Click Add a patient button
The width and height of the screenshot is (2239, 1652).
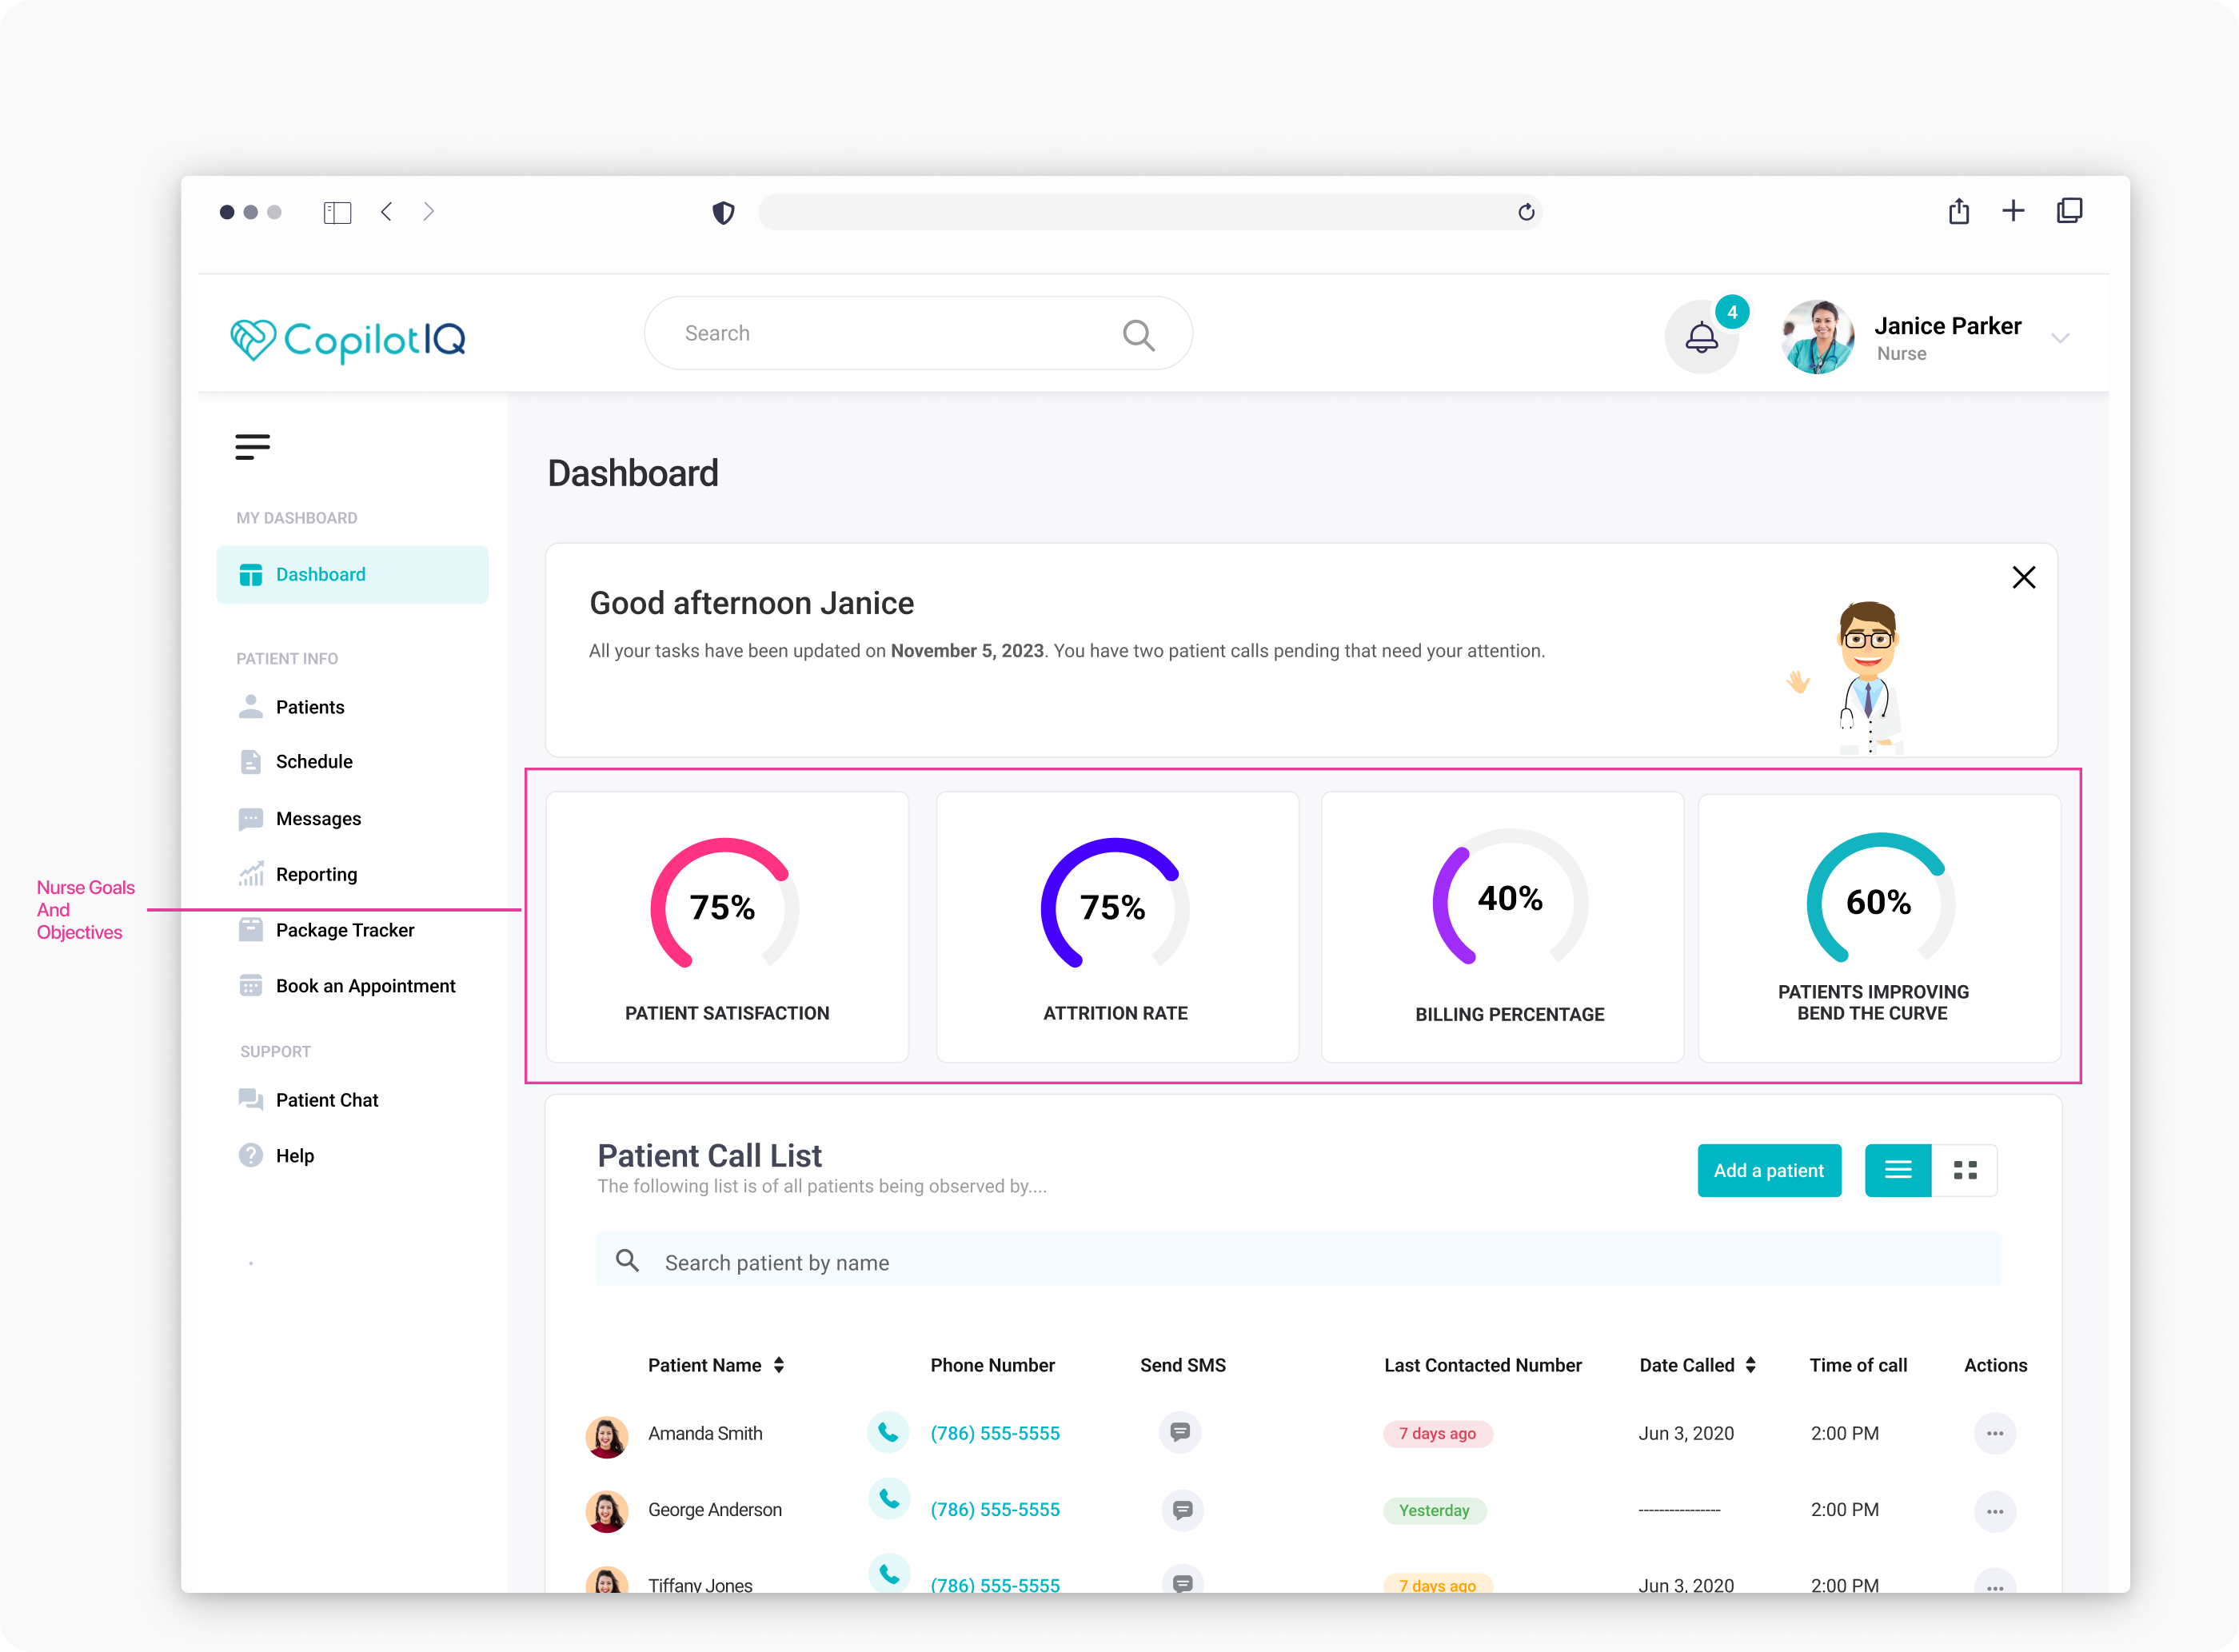pyautogui.click(x=1768, y=1170)
